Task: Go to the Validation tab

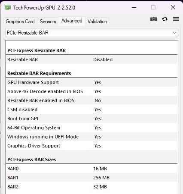Action: pyautogui.click(x=98, y=22)
